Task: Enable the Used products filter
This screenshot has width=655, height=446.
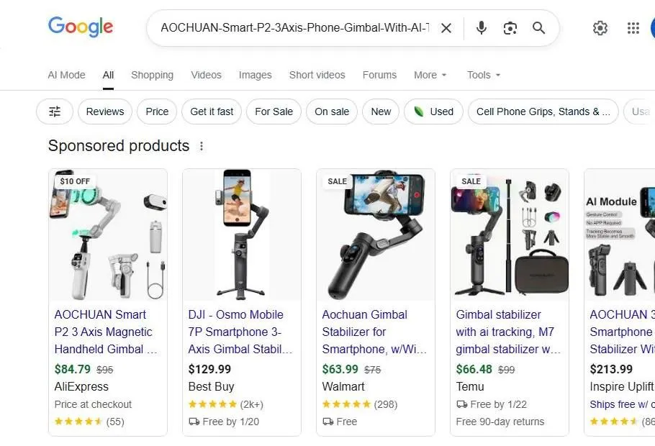Action: pos(433,111)
